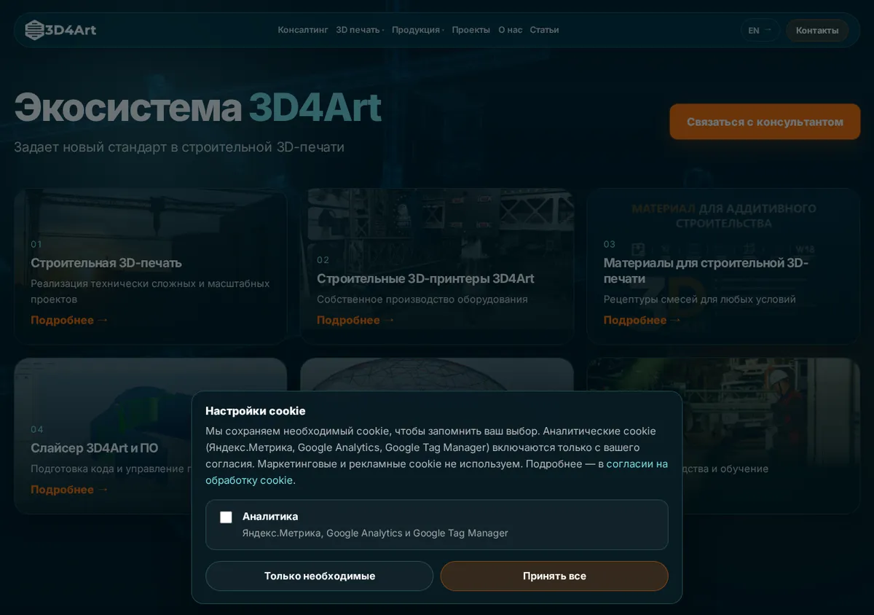Image resolution: width=874 pixels, height=615 pixels.
Task: Expand the 3D печать dropdown menu
Action: [x=360, y=30]
